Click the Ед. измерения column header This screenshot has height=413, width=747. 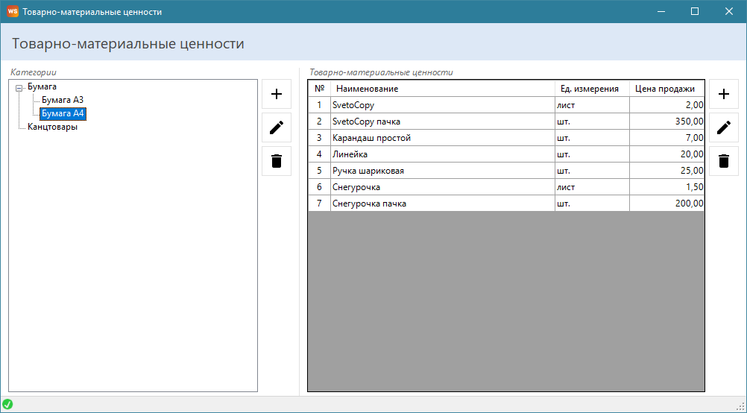coord(590,89)
